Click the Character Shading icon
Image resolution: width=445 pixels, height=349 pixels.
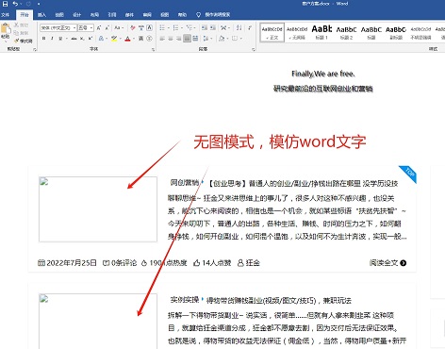pos(140,39)
